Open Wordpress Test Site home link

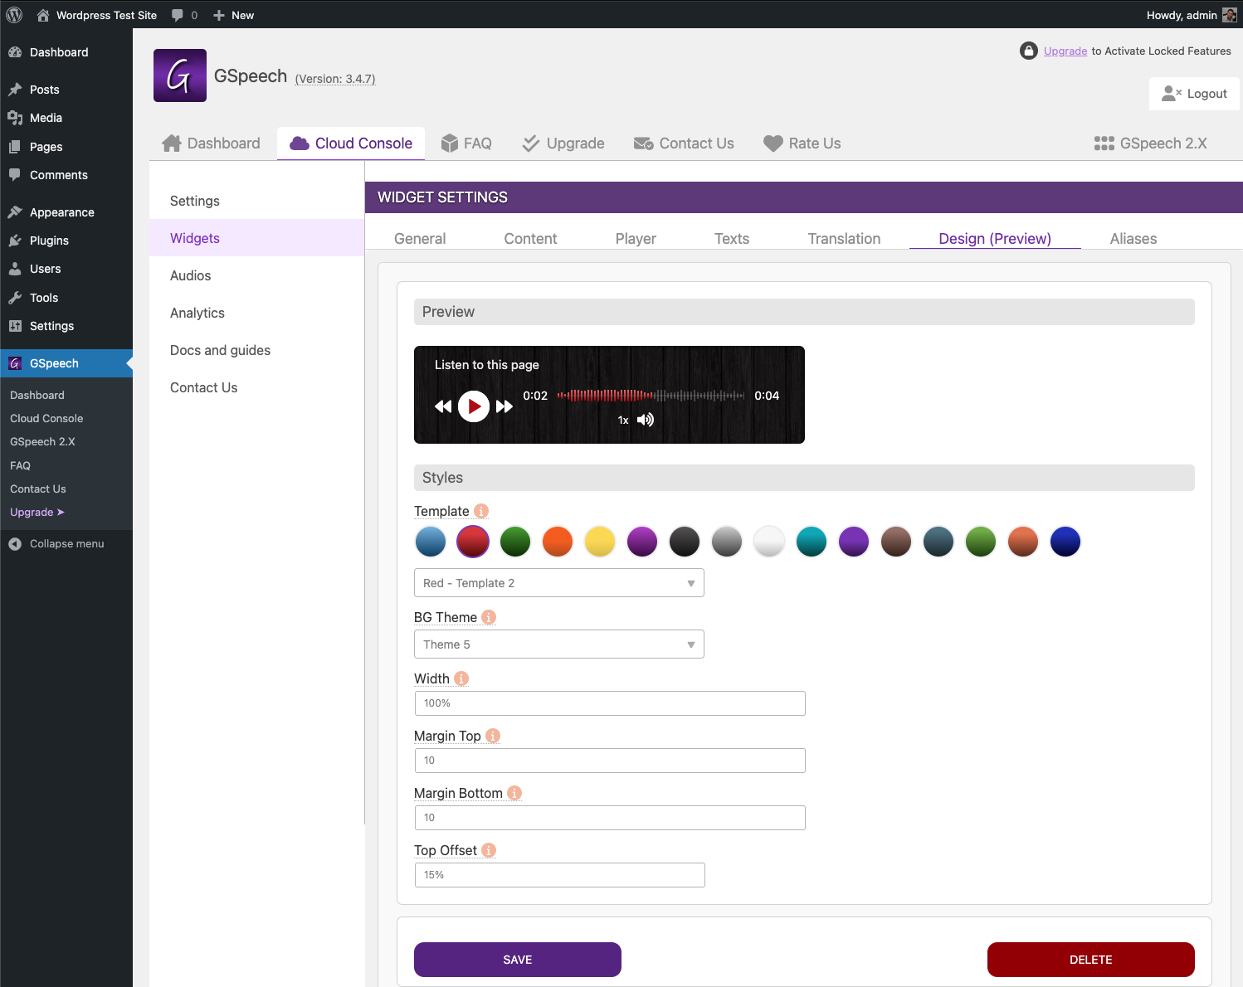coord(96,15)
